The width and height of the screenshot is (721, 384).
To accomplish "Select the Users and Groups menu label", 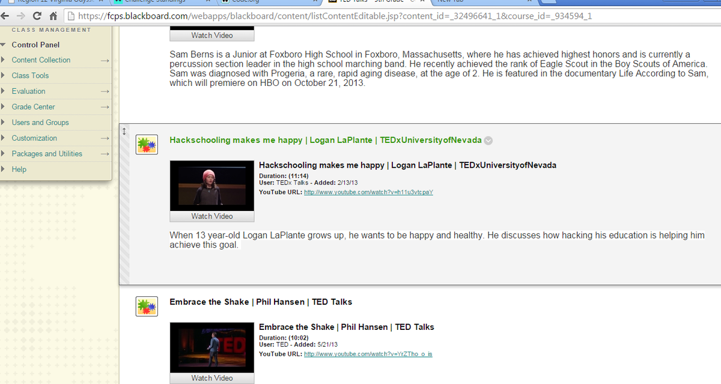I will point(40,123).
